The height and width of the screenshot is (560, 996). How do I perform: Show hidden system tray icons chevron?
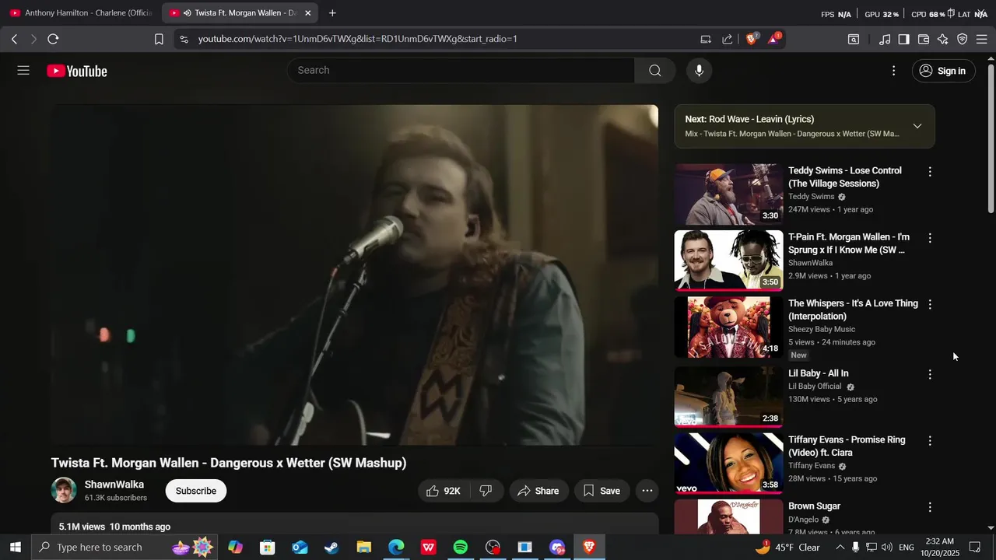840,548
